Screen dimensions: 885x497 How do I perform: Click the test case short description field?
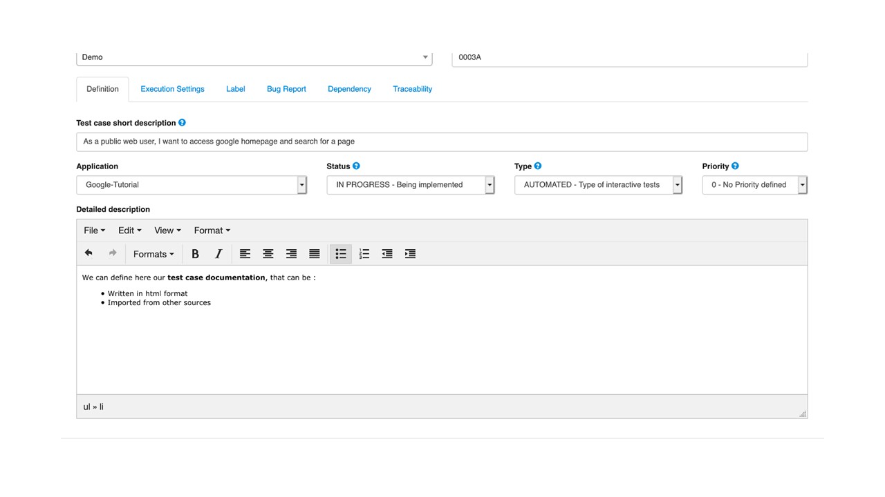442,142
